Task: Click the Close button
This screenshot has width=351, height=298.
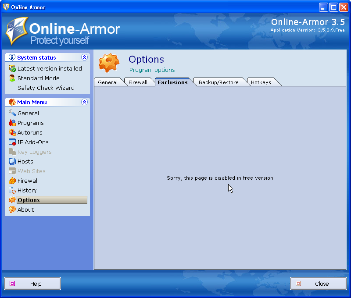Action: [319, 283]
